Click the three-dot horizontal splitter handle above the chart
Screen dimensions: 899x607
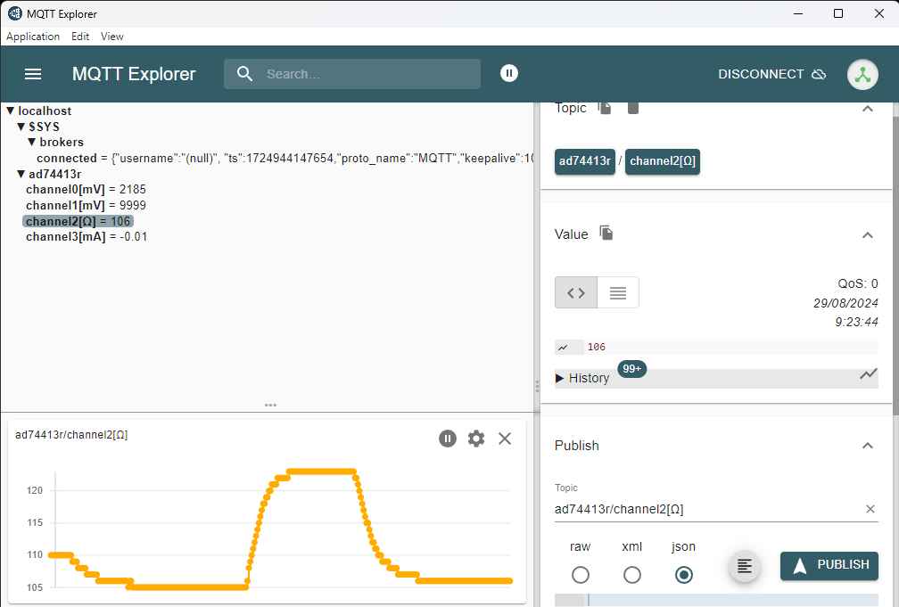coord(270,406)
